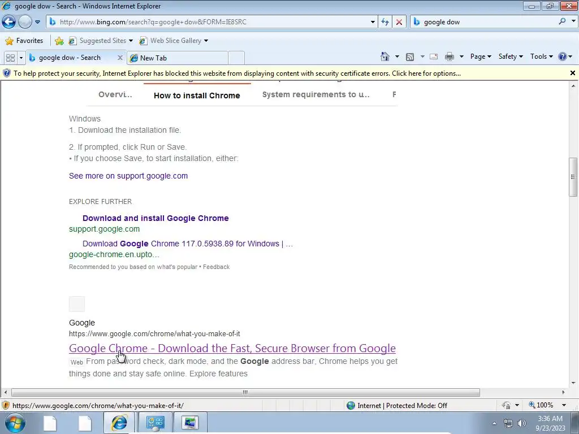
Task: Click the Print toolbar icon
Action: click(450, 57)
